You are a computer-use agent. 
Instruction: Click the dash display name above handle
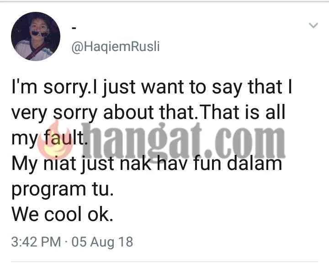click(x=74, y=28)
